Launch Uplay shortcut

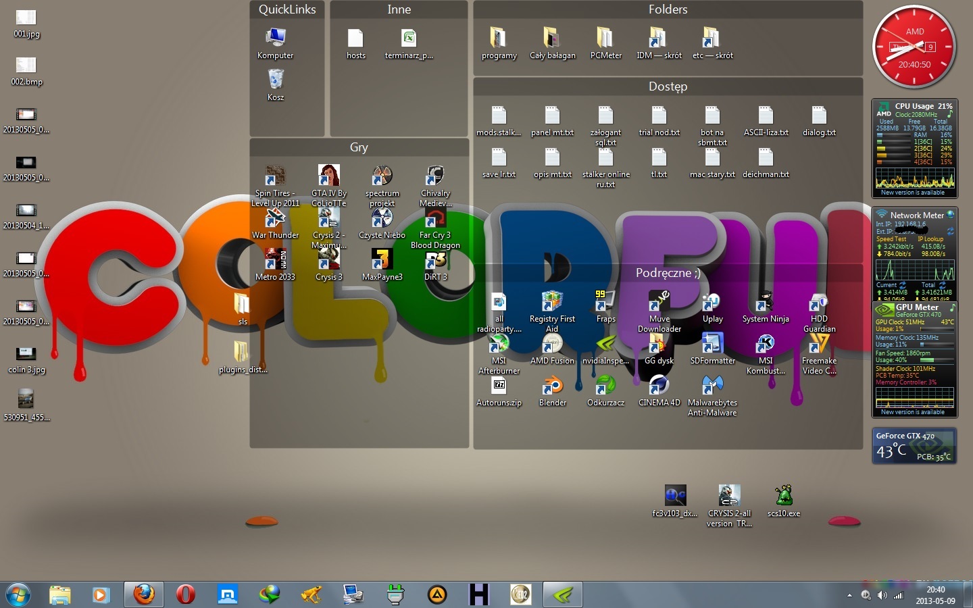[712, 307]
